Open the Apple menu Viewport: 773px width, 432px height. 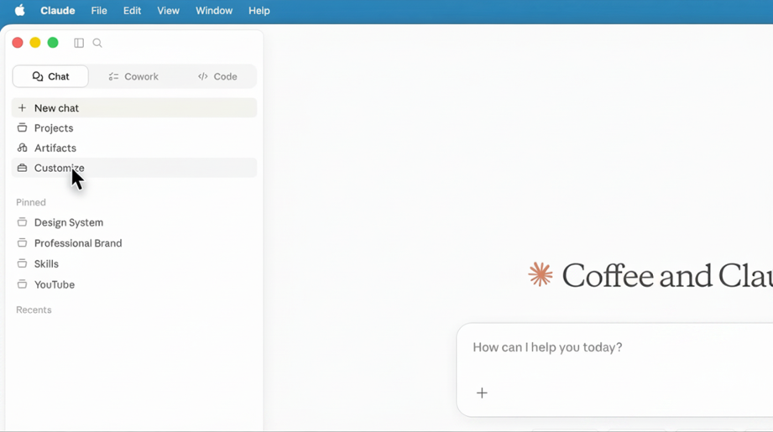point(19,10)
